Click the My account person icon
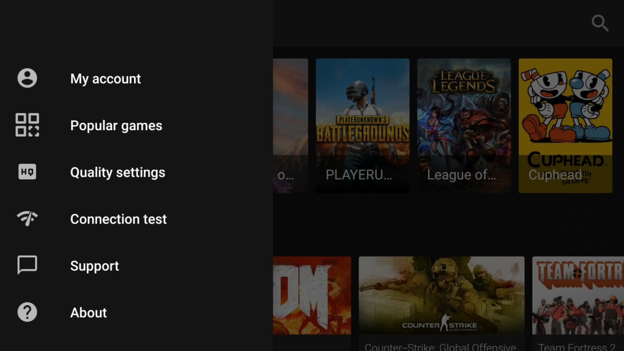Image resolution: width=624 pixels, height=351 pixels. coord(27,78)
